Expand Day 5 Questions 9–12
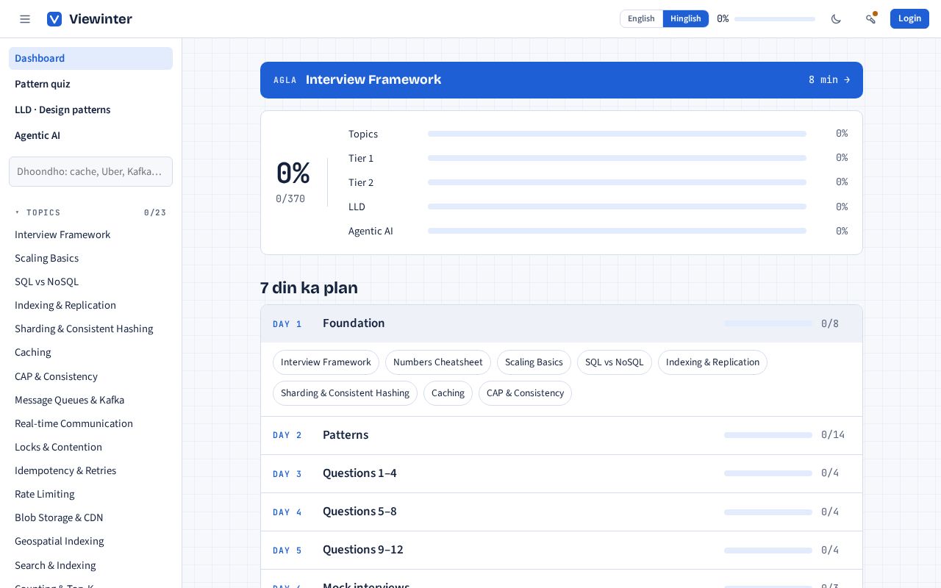 (x=562, y=550)
